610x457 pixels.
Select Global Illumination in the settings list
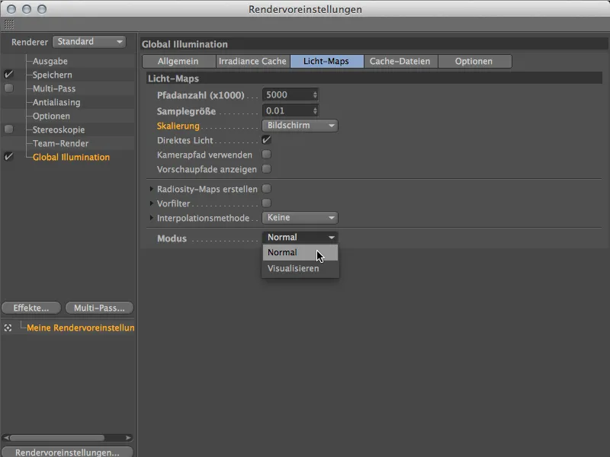pyautogui.click(x=71, y=157)
